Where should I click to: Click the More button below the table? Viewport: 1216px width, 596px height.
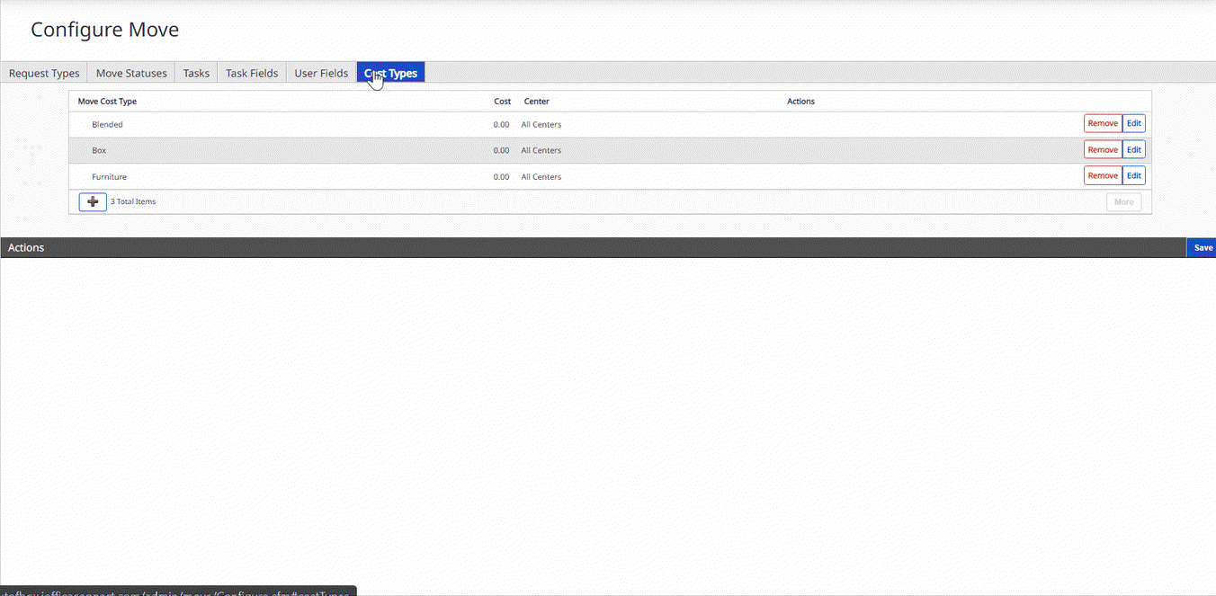coord(1123,202)
